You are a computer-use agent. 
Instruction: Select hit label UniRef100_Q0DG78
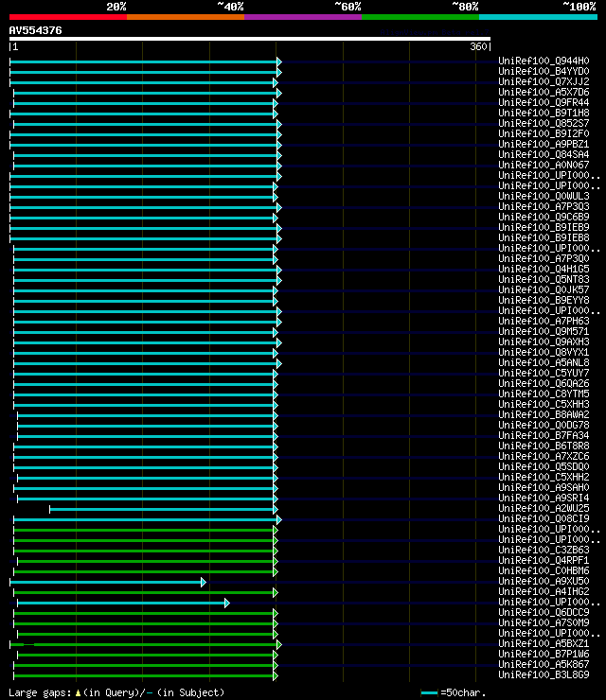click(544, 425)
